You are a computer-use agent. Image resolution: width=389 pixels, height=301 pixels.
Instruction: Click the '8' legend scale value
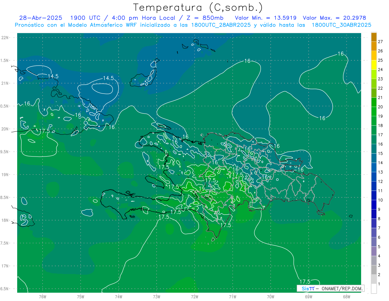379,219
